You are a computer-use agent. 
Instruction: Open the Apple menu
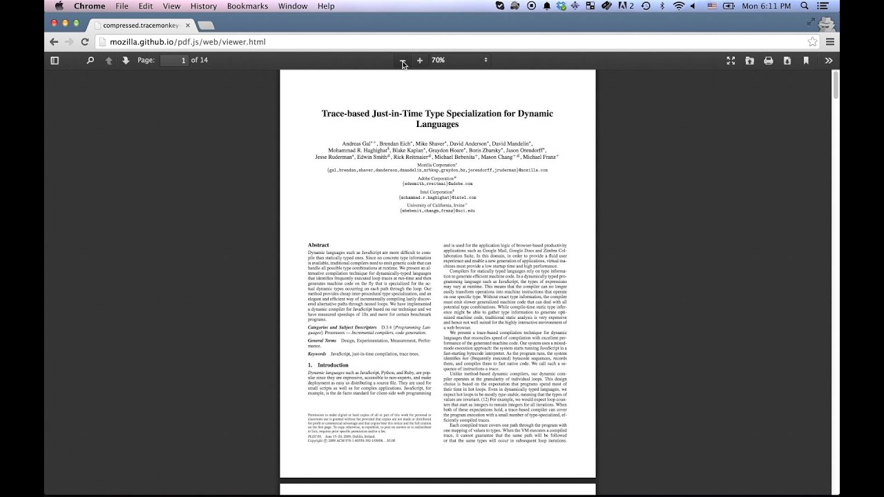click(59, 6)
